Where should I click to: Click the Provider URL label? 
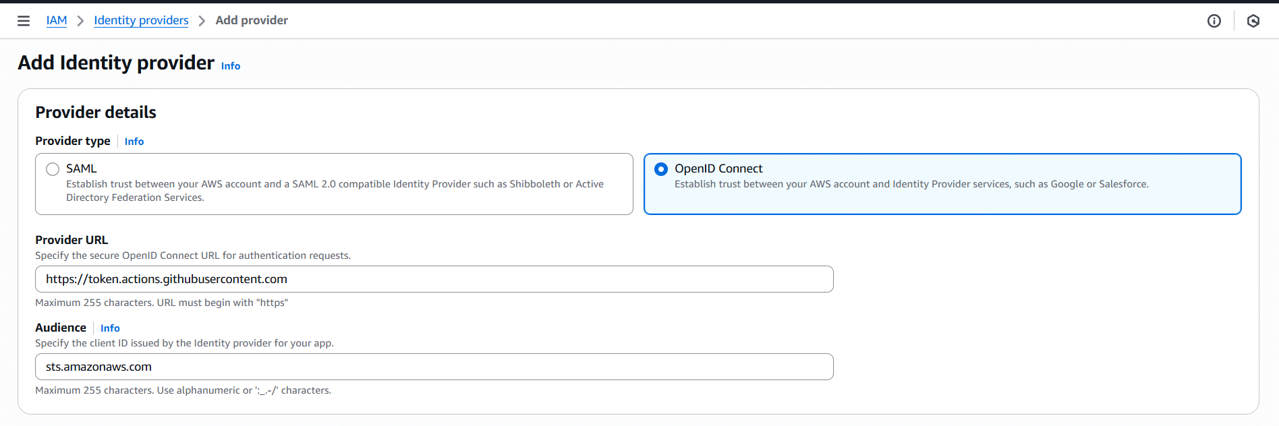coord(72,240)
